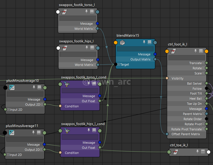Change view mode of ctrl_foot_ik_l node
213x165 pixels.
201,51
